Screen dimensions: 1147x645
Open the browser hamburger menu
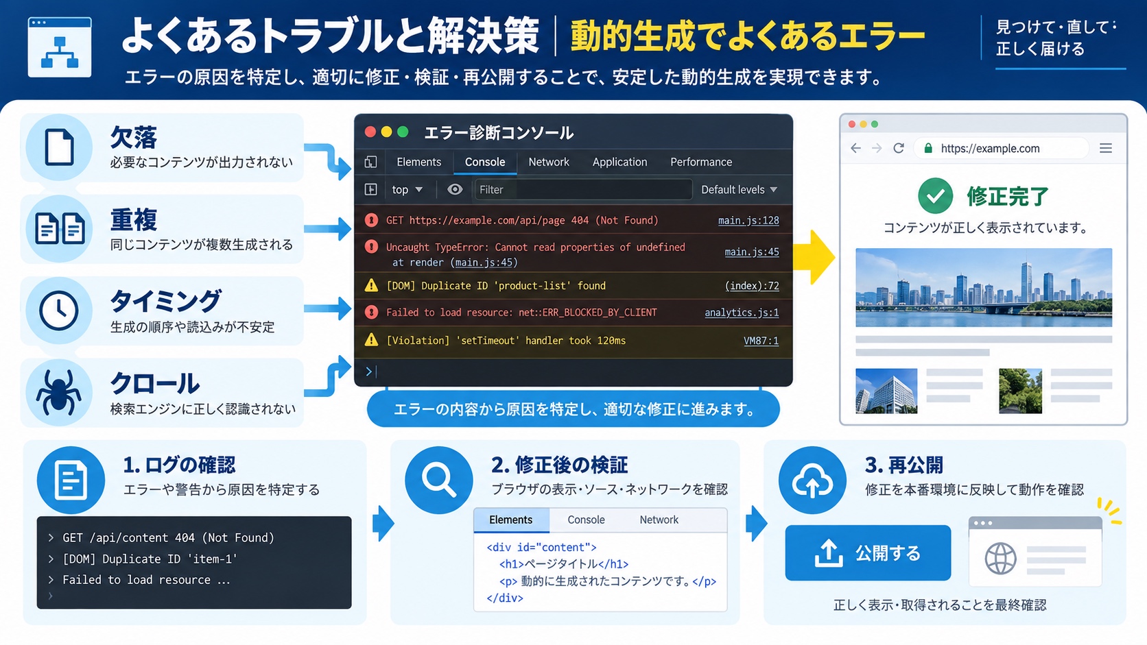coord(1106,148)
